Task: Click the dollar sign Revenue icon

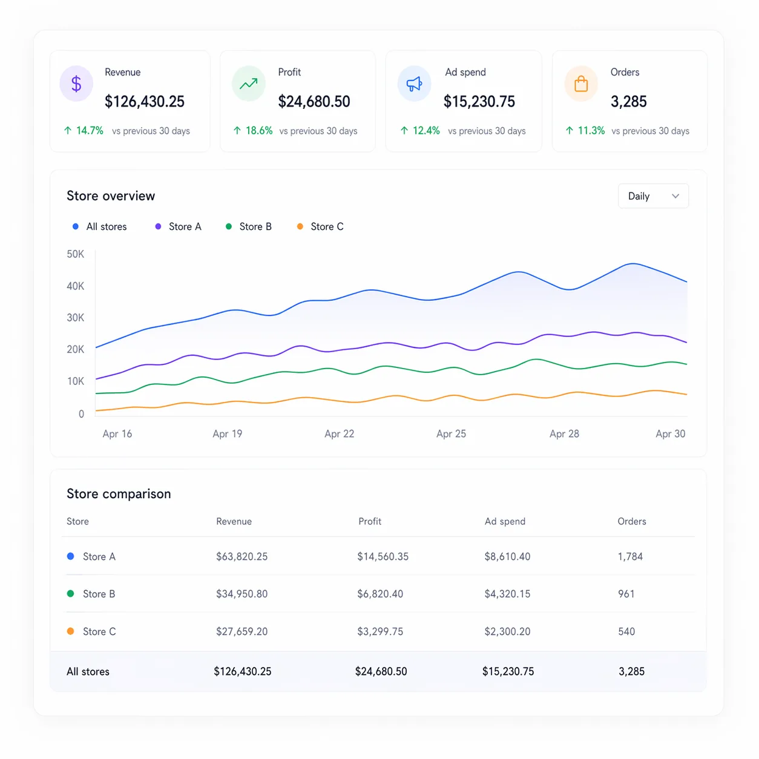Action: [x=76, y=84]
